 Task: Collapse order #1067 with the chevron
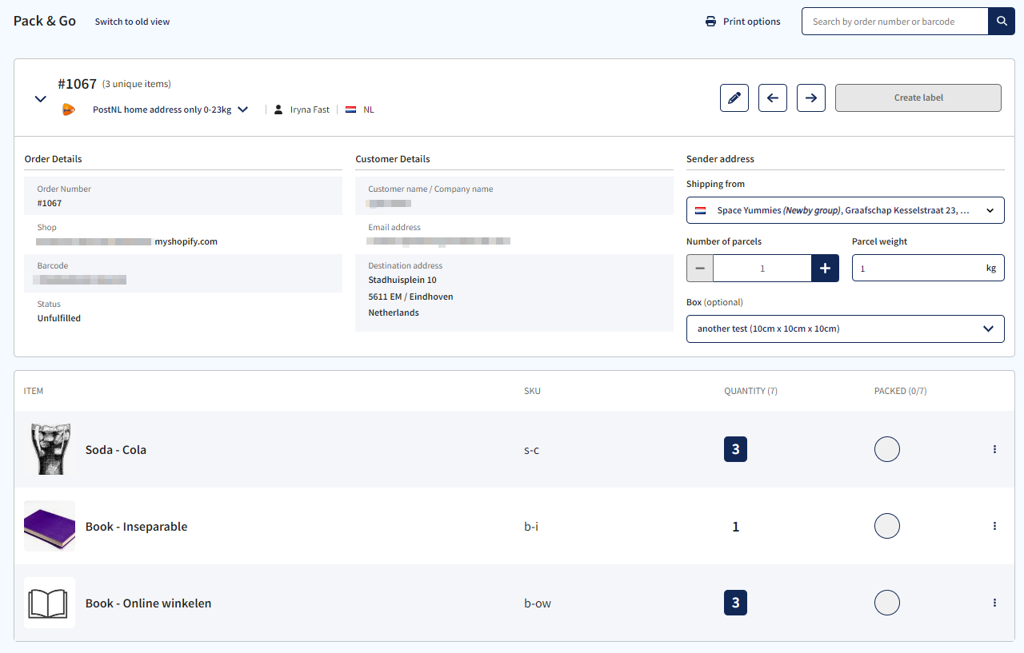click(40, 99)
